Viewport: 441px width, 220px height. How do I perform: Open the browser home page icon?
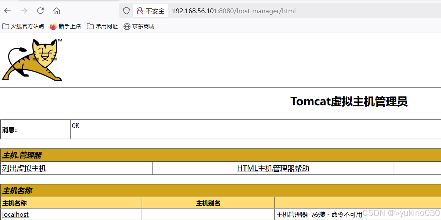[57, 11]
